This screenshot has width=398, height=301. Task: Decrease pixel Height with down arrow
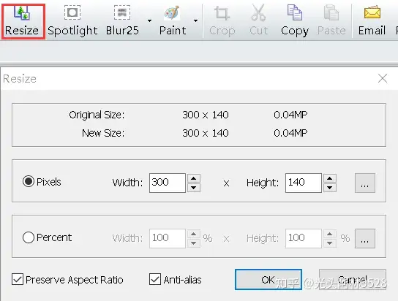tap(330, 188)
